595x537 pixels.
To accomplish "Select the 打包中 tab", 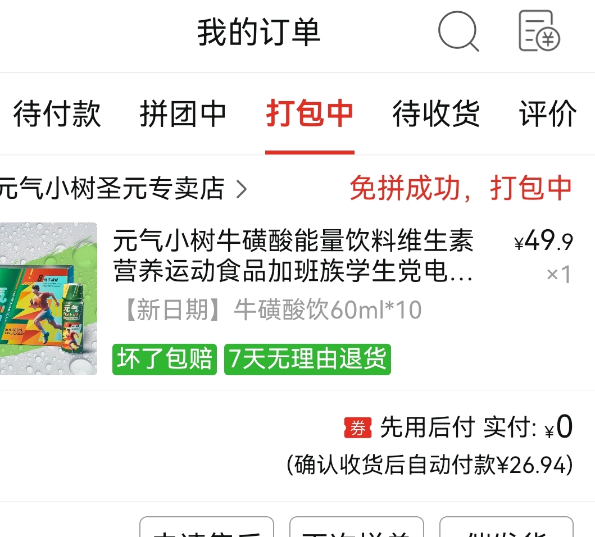I will (x=310, y=113).
